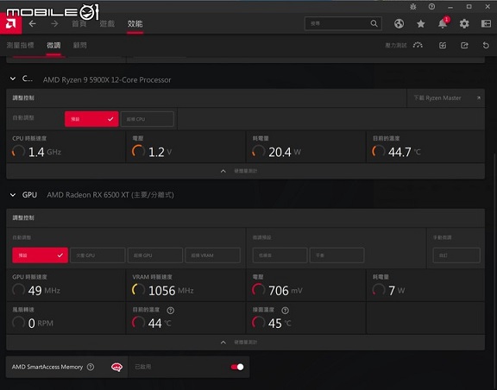This screenshot has height=390, width=497.
Task: Open the web browser globe icon
Action: click(399, 24)
